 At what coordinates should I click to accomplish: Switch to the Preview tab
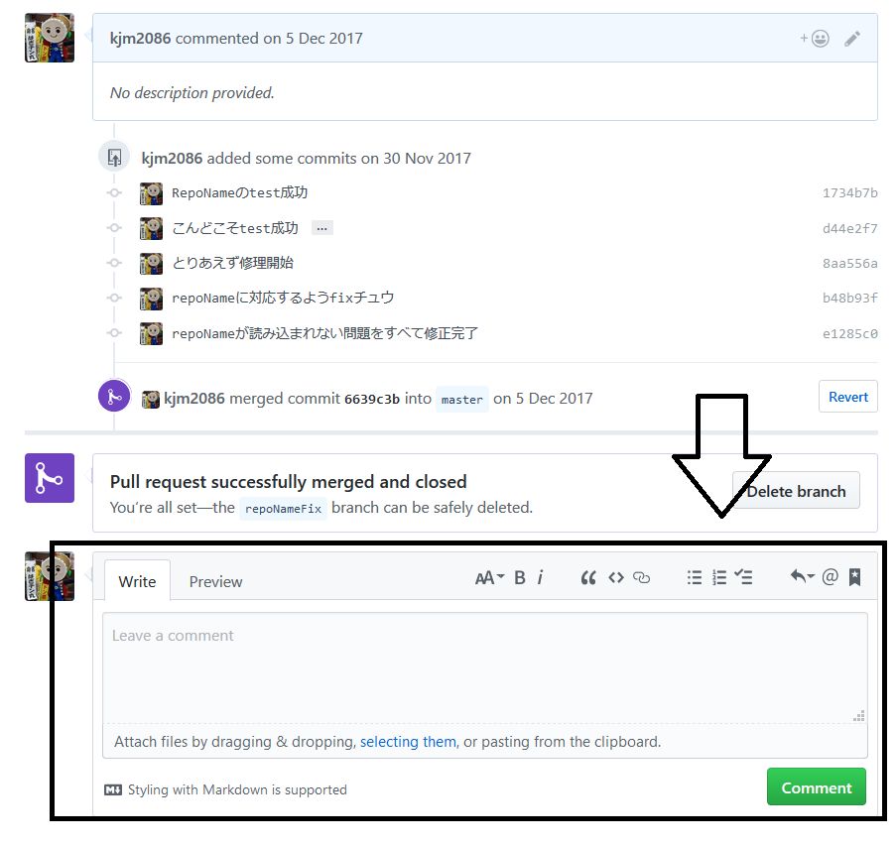click(x=215, y=581)
